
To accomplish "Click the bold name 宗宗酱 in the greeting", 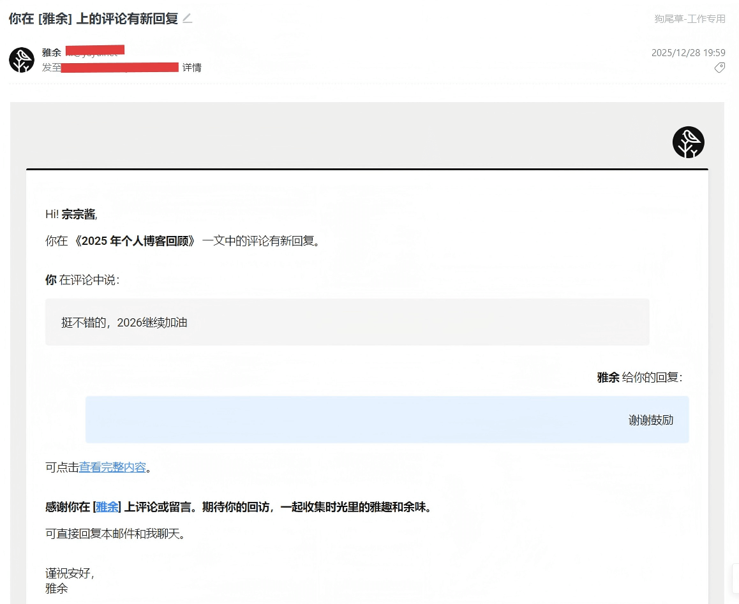I will (x=78, y=214).
